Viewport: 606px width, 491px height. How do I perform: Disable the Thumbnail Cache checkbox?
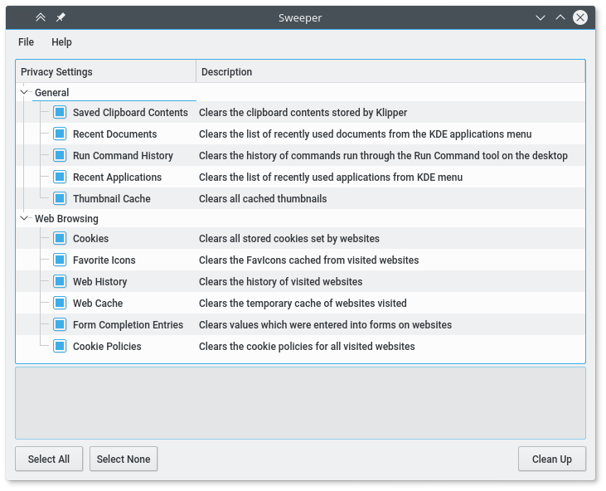click(x=60, y=198)
